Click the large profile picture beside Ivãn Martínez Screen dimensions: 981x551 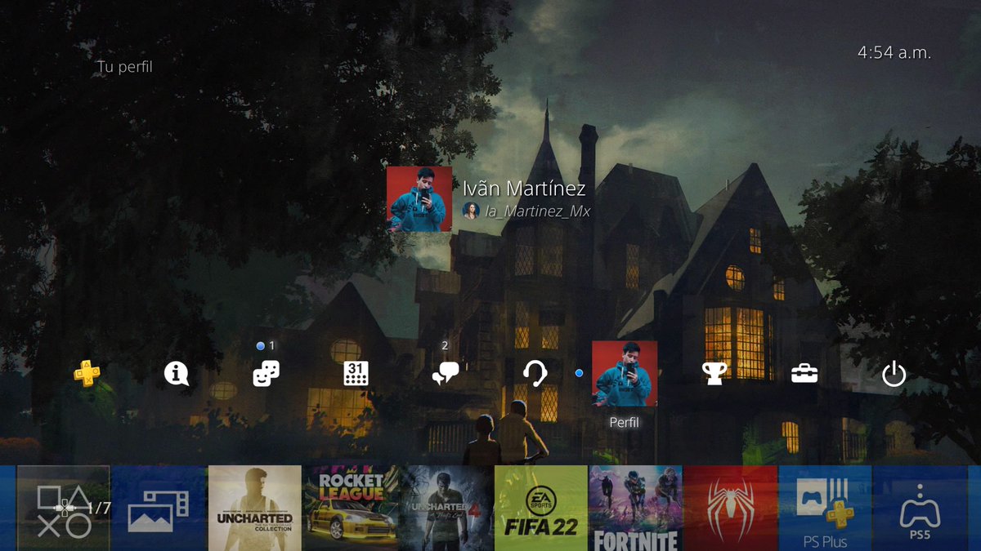[419, 199]
